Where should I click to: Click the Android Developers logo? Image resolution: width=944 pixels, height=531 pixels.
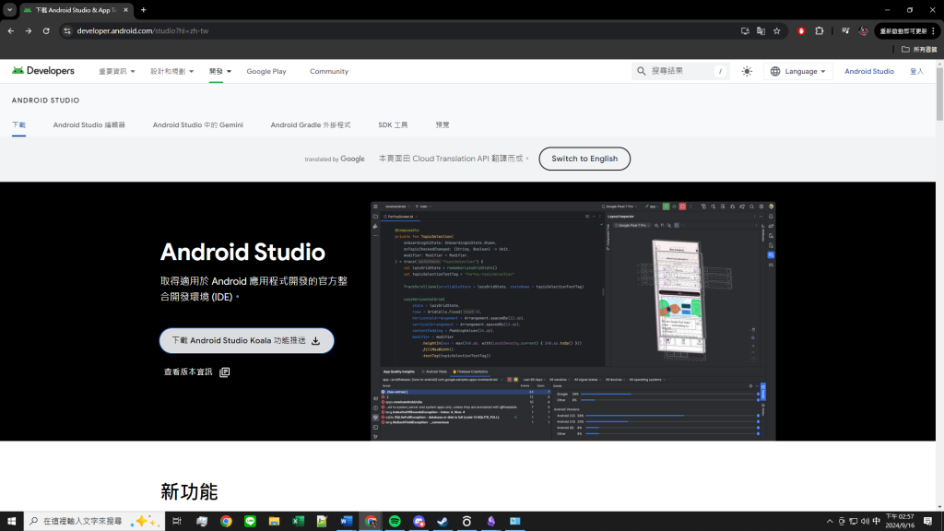coord(43,71)
